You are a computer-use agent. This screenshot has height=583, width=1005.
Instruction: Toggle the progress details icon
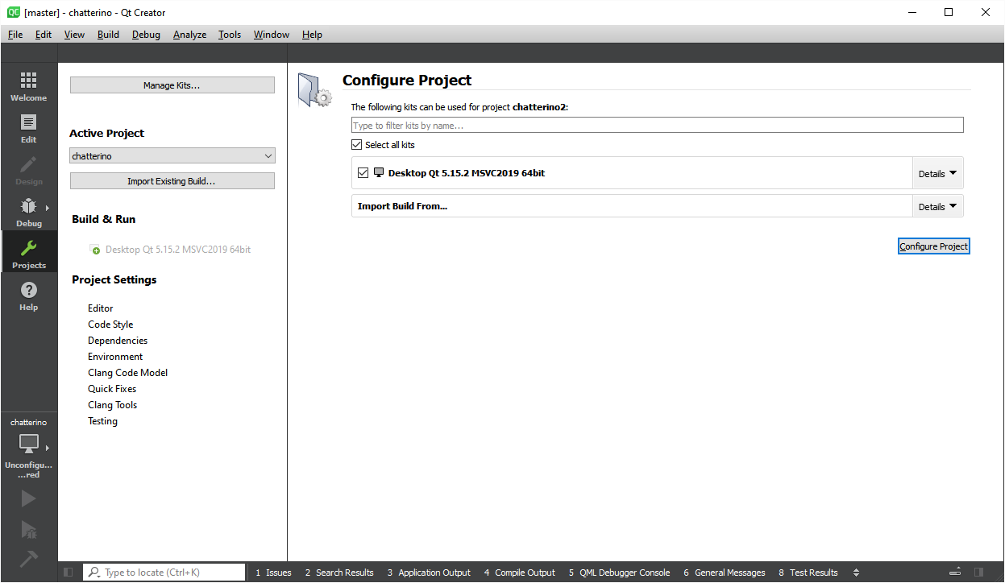click(x=955, y=573)
